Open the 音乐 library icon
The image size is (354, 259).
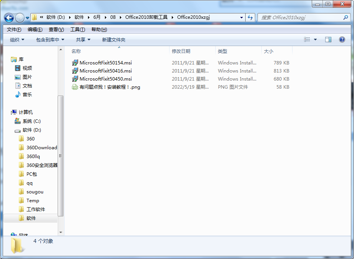(18, 95)
